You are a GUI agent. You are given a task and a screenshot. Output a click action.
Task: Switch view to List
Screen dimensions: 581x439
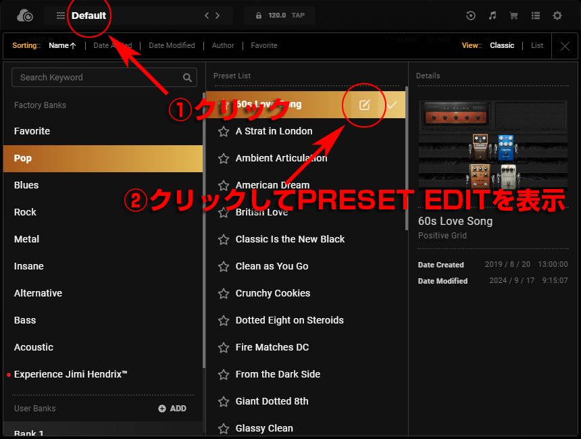coord(537,45)
